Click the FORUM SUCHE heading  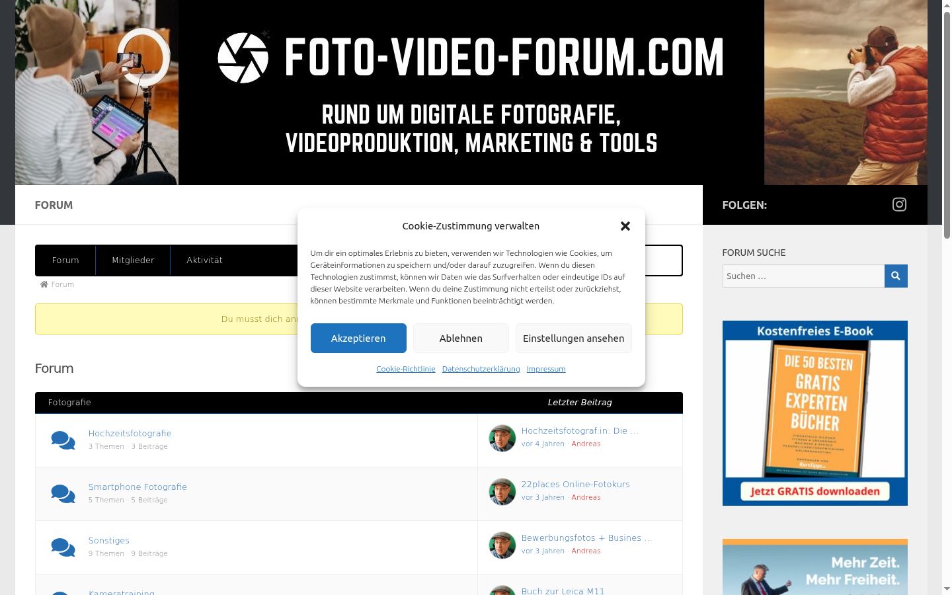(x=754, y=253)
